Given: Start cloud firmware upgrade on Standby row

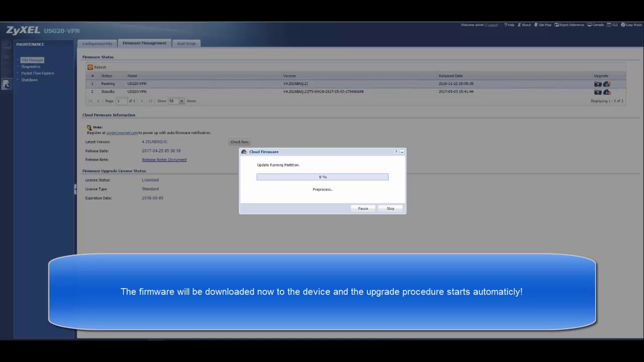Looking at the screenshot, I should [x=607, y=92].
